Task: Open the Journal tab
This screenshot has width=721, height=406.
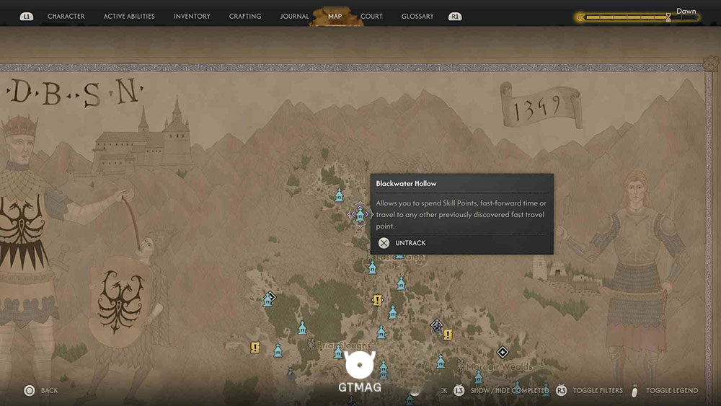Action: [x=294, y=16]
